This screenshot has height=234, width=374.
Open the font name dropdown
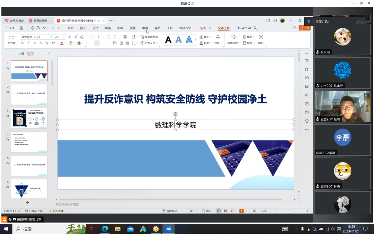(x=50, y=37)
